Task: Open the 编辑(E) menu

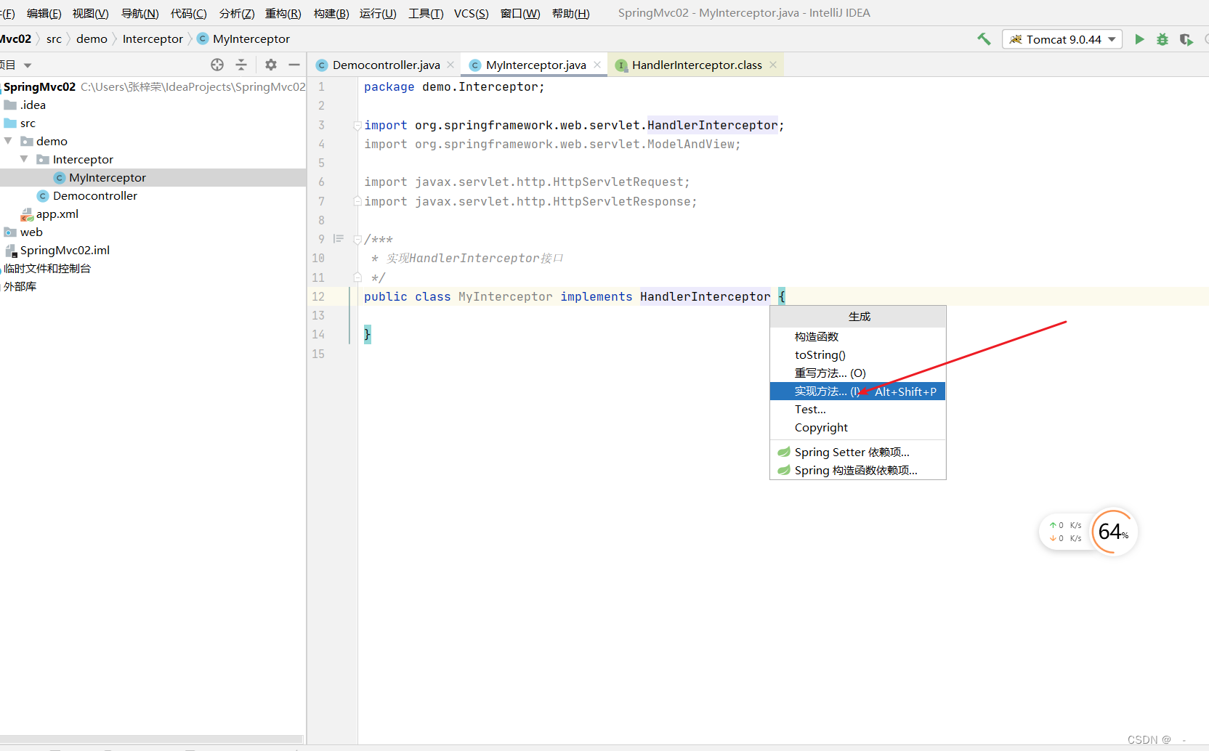Action: tap(44, 13)
